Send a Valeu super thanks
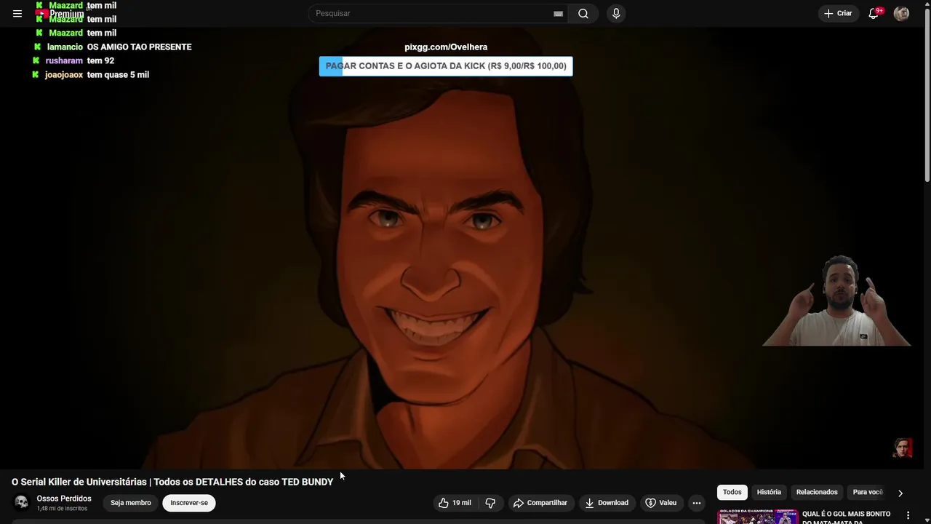The height and width of the screenshot is (524, 931). point(661,503)
